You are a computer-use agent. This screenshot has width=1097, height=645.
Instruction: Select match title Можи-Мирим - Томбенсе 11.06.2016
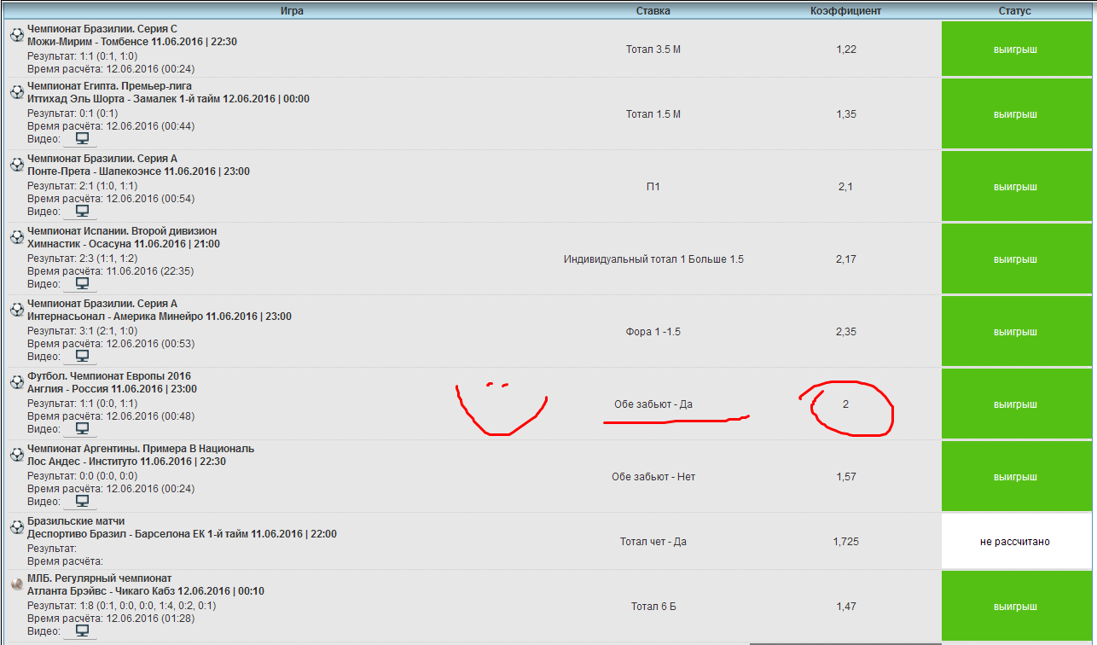[x=132, y=41]
